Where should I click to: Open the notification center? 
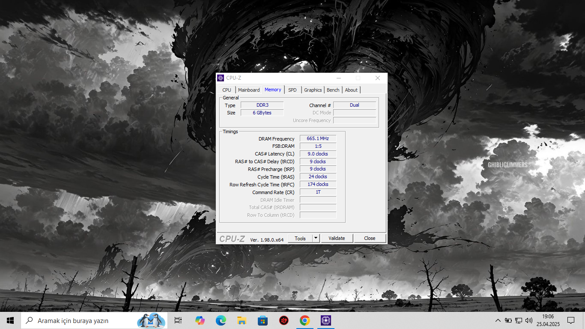click(x=570, y=320)
